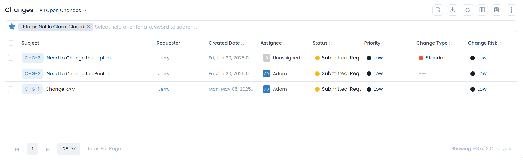Open the column selection icon

[x=482, y=10]
